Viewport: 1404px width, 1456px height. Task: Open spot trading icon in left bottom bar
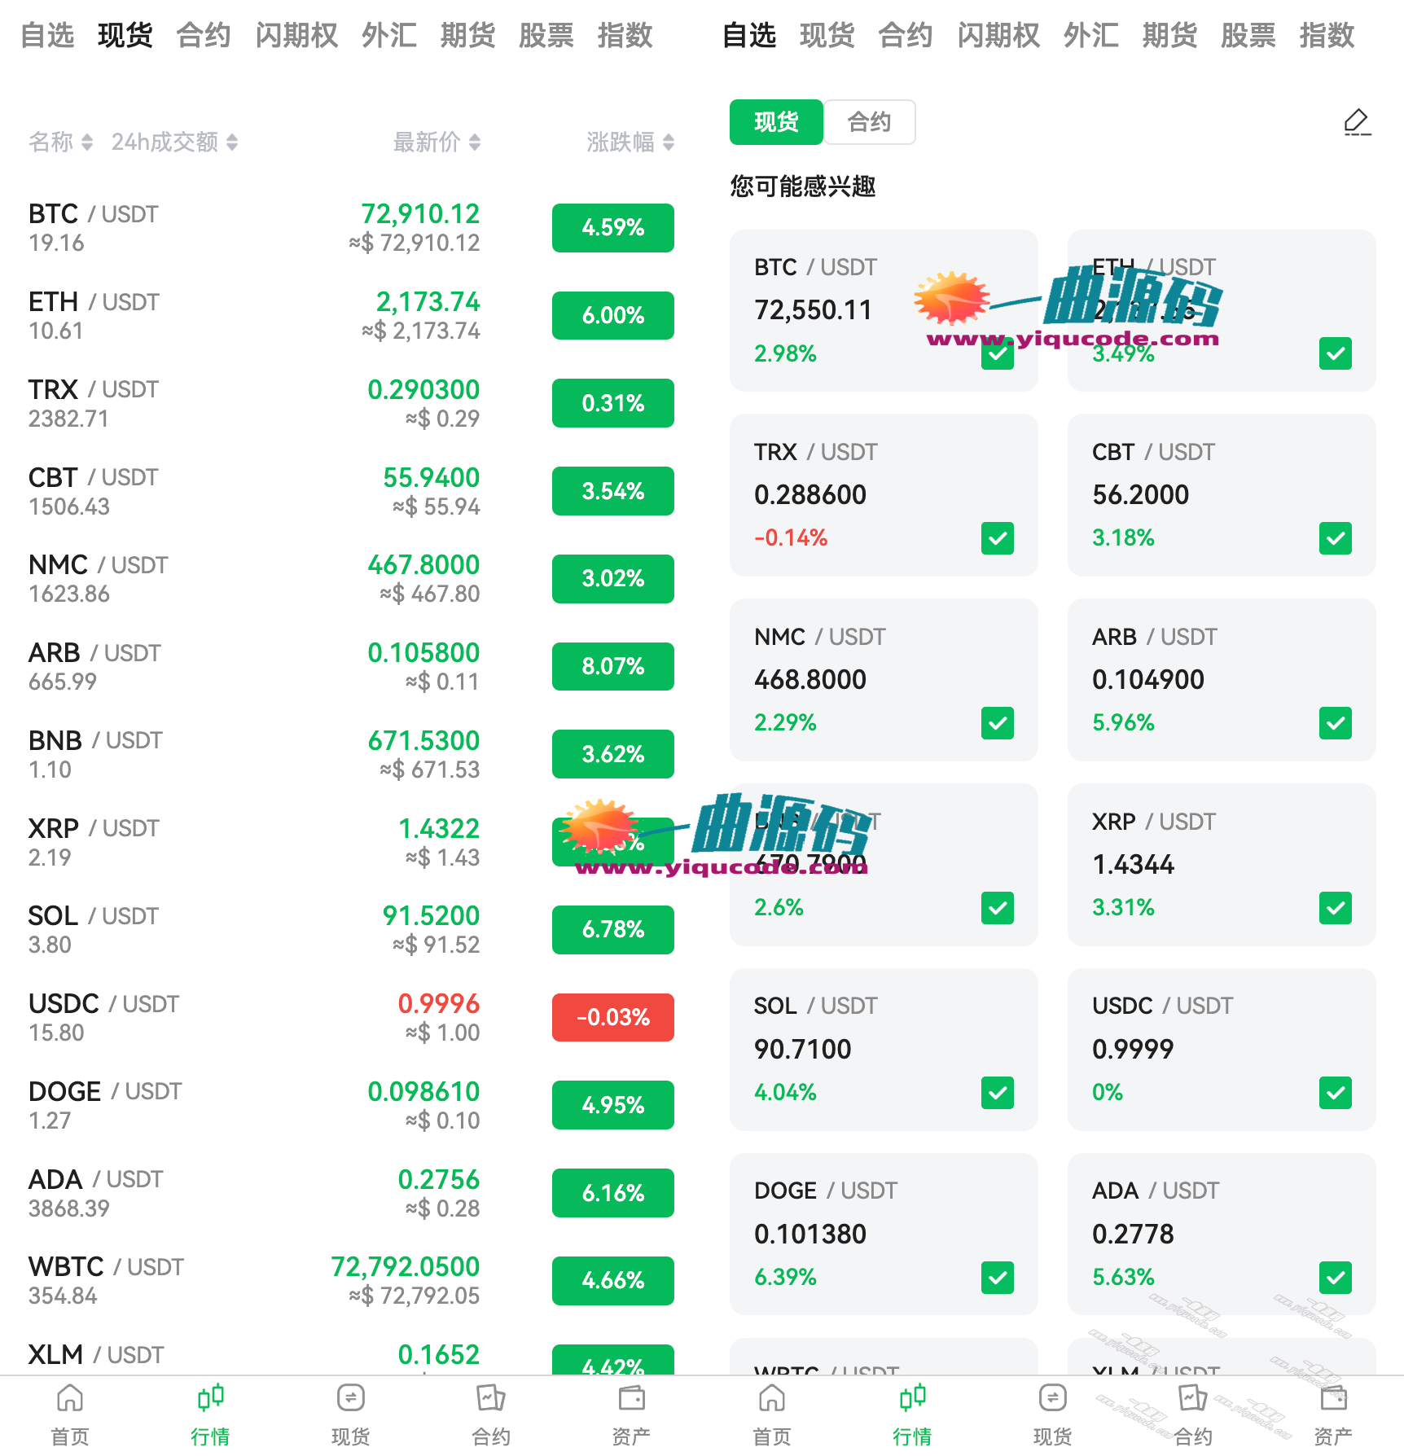pyautogui.click(x=351, y=1399)
